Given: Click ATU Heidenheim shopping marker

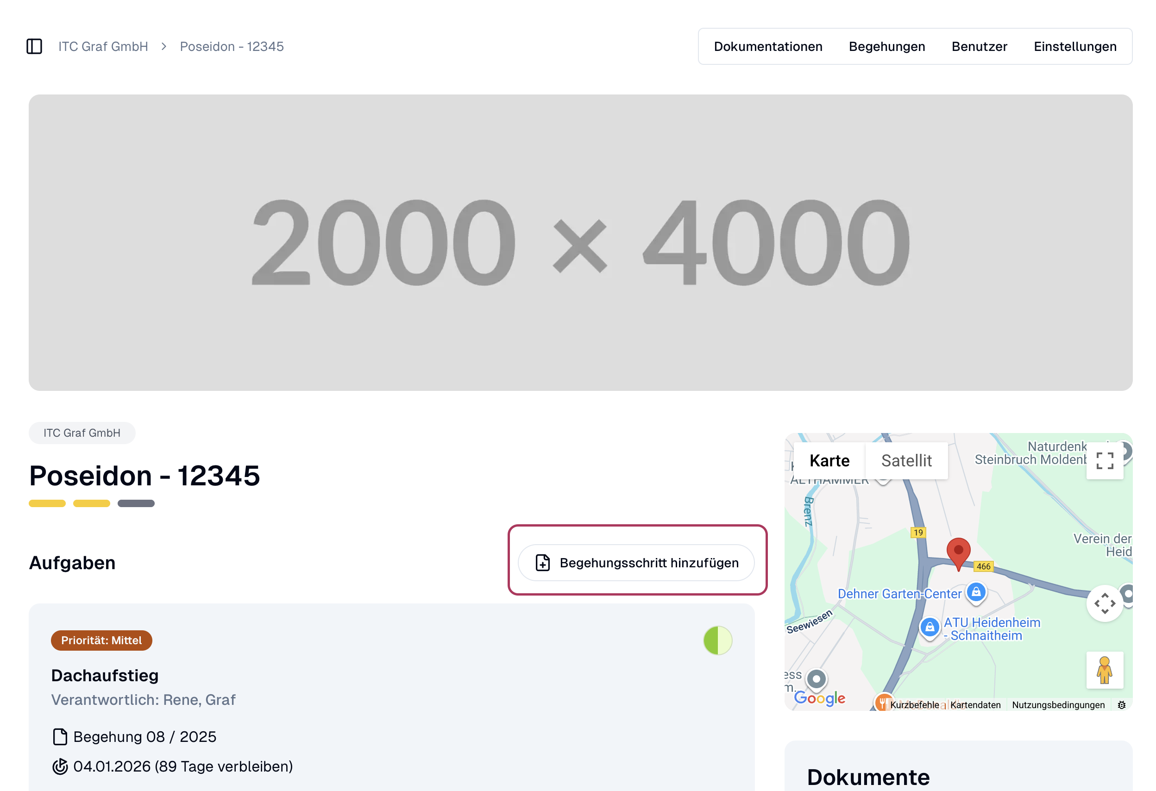Looking at the screenshot, I should pos(929,628).
